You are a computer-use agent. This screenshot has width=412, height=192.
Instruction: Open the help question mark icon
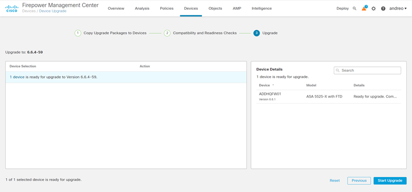click(383, 8)
